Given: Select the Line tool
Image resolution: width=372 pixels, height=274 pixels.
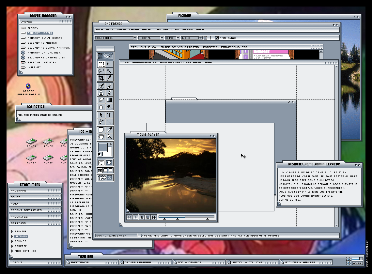Looking at the screenshot, I should [109, 122].
